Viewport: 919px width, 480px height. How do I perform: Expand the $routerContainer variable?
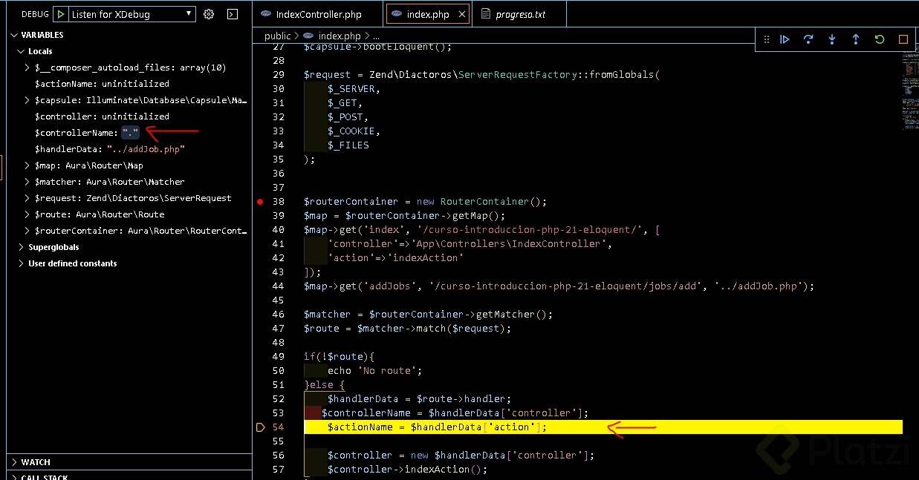tap(27, 231)
